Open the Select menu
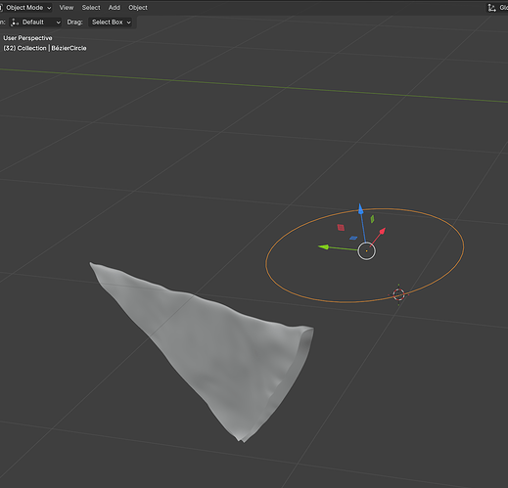This screenshot has width=508, height=488. (91, 8)
